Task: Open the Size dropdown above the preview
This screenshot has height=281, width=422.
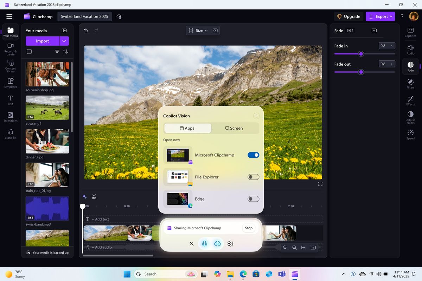Action: click(x=198, y=30)
